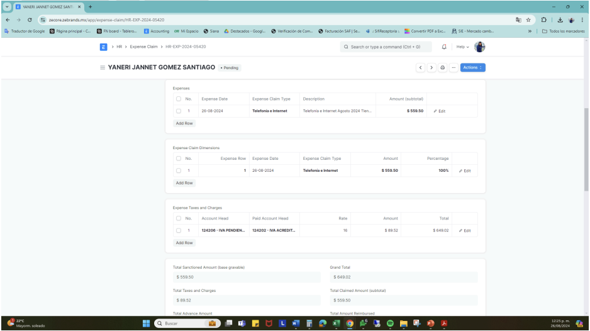
Task: Toggle the sidebar with the hamburger icon
Action: (x=103, y=67)
